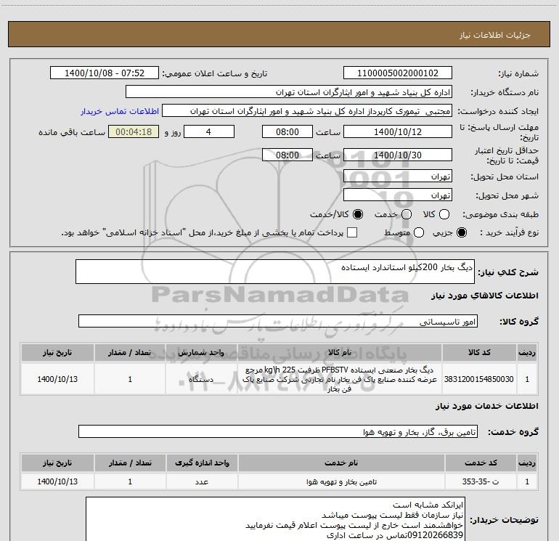Click the گروه کالا field امور تاسیساتی
This screenshot has height=541, width=559.
click(x=278, y=321)
